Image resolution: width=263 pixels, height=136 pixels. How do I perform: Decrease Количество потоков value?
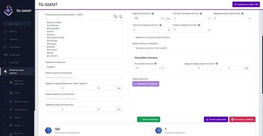(x=160, y=68)
